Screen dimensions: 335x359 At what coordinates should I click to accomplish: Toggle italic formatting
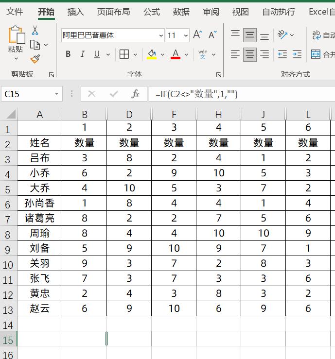pos(83,54)
